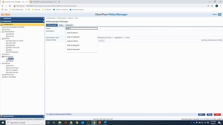
Task: Open Role Mappings under Identity
Action: pyautogui.click(x=13, y=52)
